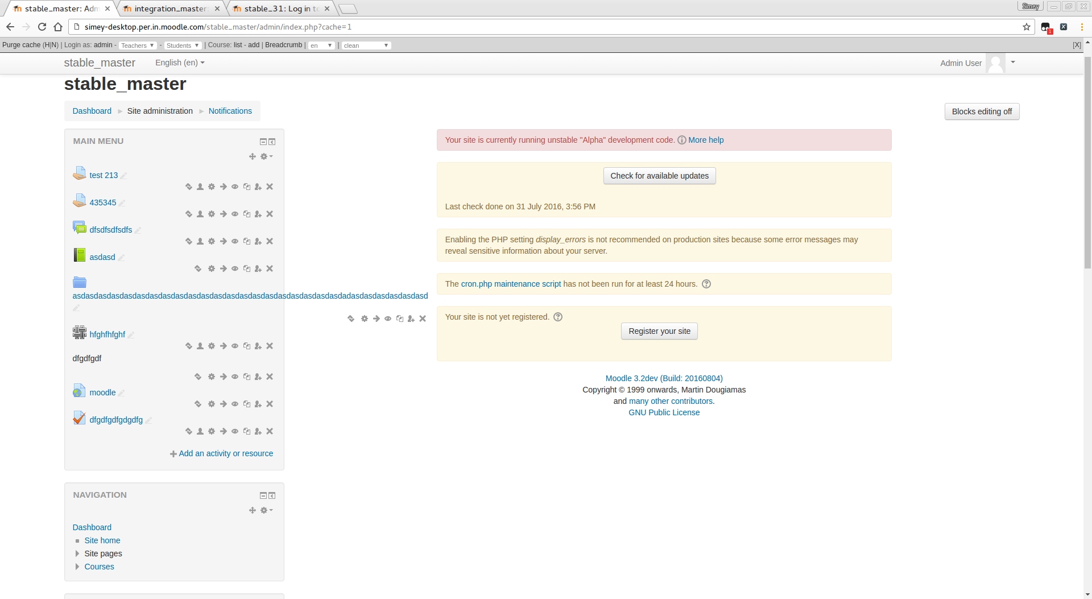Click Check for available updates button

659,176
